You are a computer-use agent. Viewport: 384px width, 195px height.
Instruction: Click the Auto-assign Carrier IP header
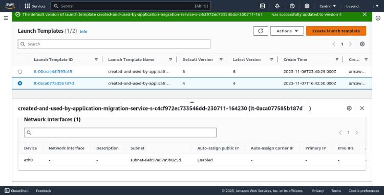click(x=272, y=148)
